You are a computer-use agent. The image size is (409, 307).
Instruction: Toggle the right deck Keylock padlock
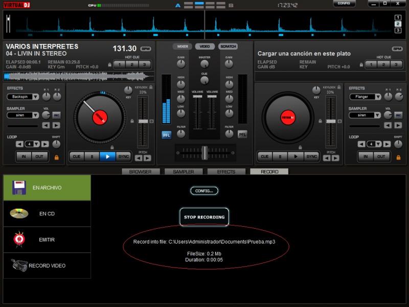[339, 87]
